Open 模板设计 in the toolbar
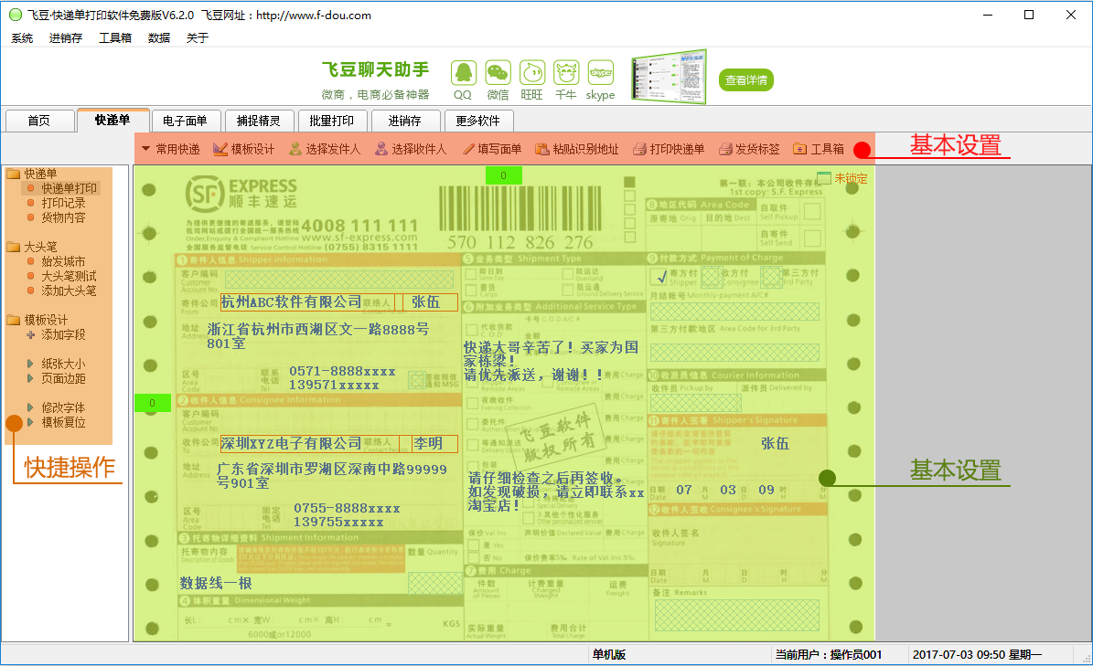Viewport: 1093px width, 666px height. pos(244,149)
